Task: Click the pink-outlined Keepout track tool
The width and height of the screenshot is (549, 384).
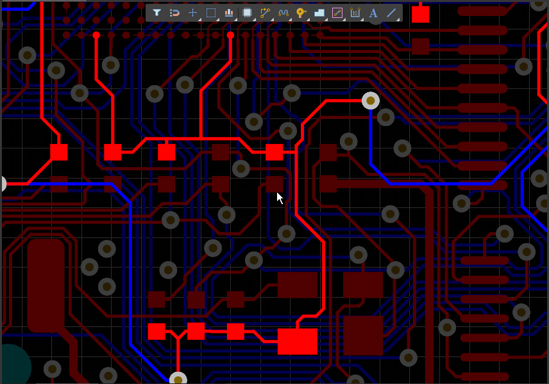Action: point(337,13)
